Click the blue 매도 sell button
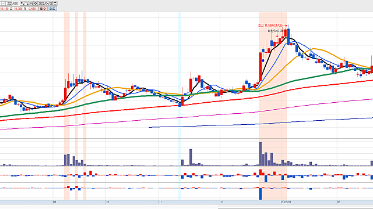The width and height of the screenshot is (373, 209). point(52,9)
